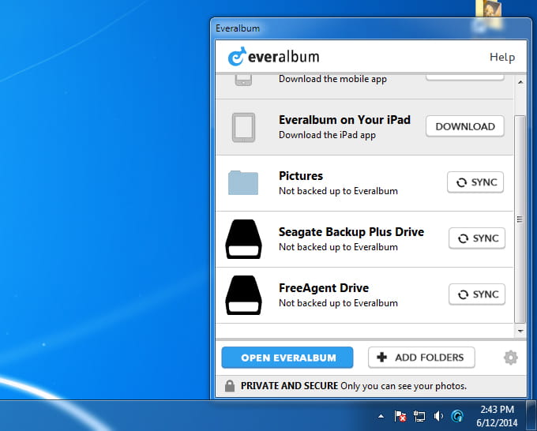The width and height of the screenshot is (537, 431).
Task: Click the Pictures folder icon
Action: click(x=243, y=183)
